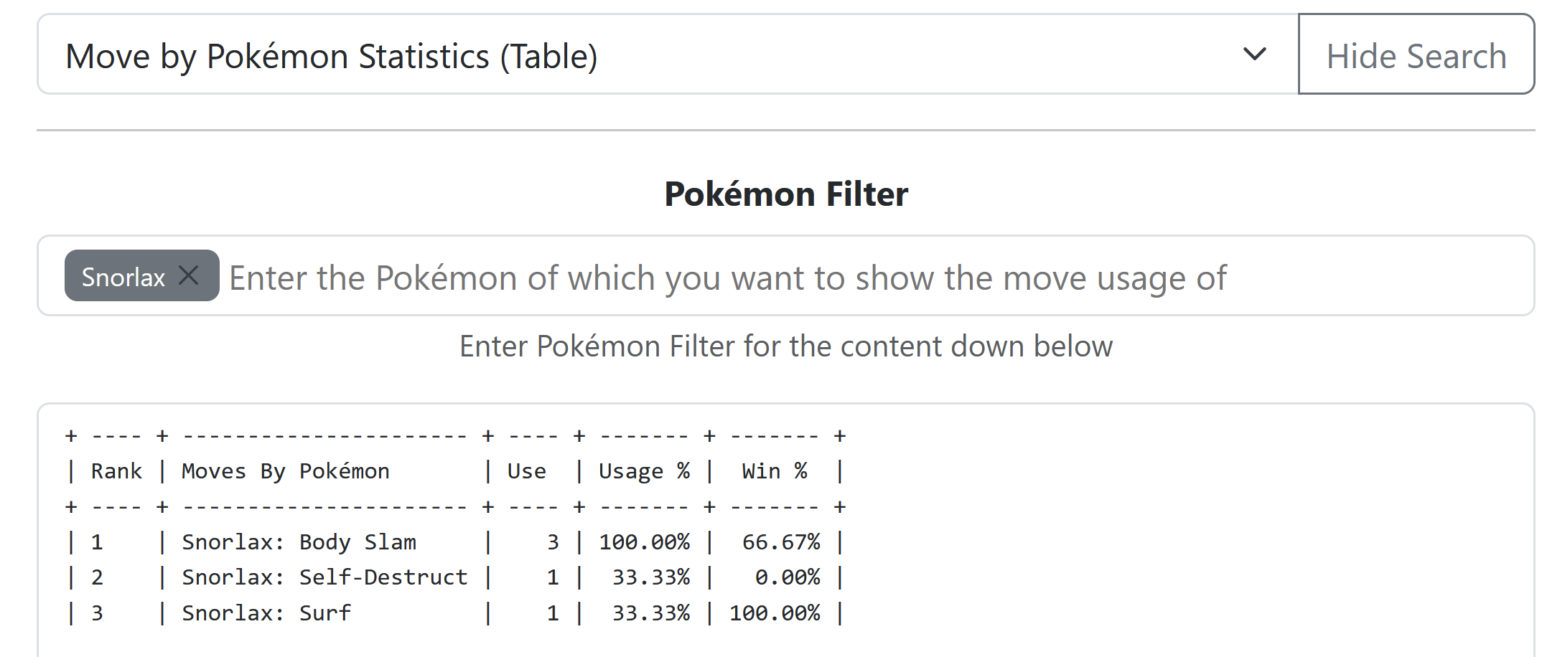Click the Use column header
The width and height of the screenshot is (1565, 657).
point(526,471)
